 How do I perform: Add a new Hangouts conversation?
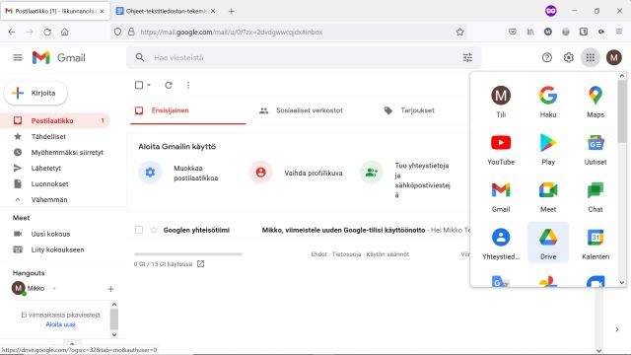pyautogui.click(x=110, y=289)
